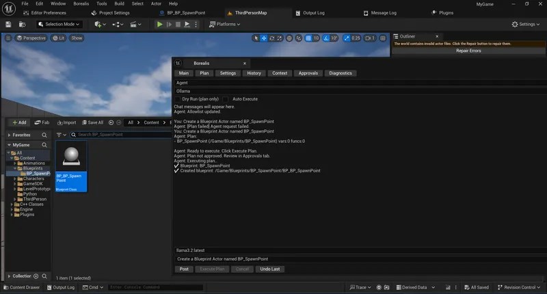Viewport: 547px width, 294px height.
Task: Switch to the Project Settings tab
Action: [x=111, y=13]
